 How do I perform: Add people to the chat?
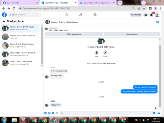pyautogui.click(x=97, y=52)
